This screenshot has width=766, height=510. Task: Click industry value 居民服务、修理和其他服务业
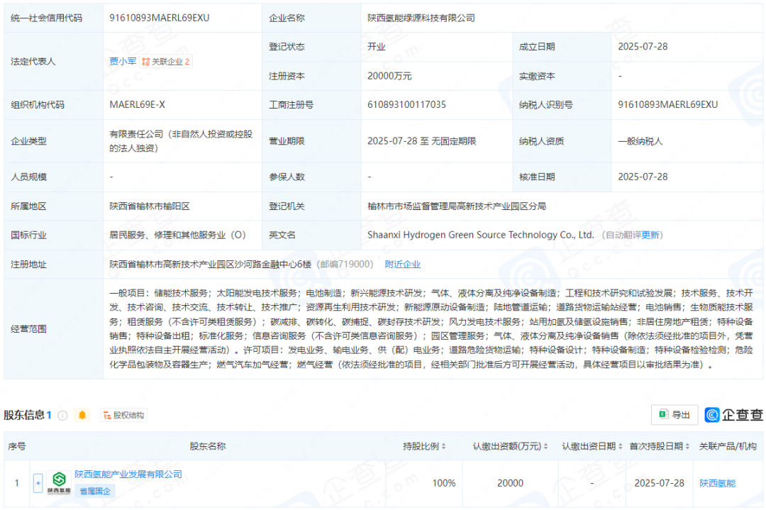pyautogui.click(x=177, y=235)
